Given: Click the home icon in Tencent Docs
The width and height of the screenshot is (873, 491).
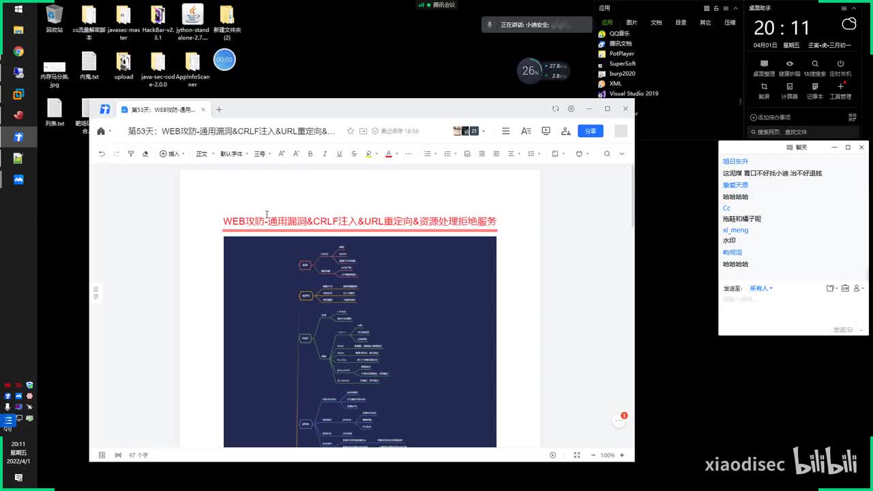Looking at the screenshot, I should tap(101, 131).
